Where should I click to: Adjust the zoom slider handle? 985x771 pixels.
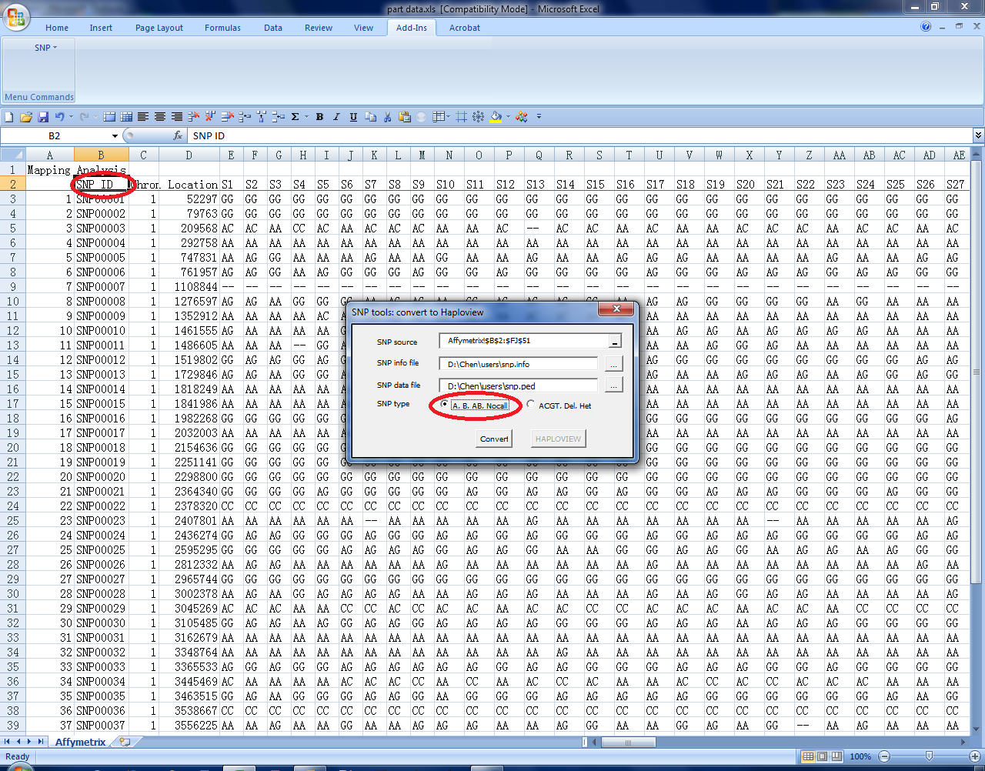point(929,756)
